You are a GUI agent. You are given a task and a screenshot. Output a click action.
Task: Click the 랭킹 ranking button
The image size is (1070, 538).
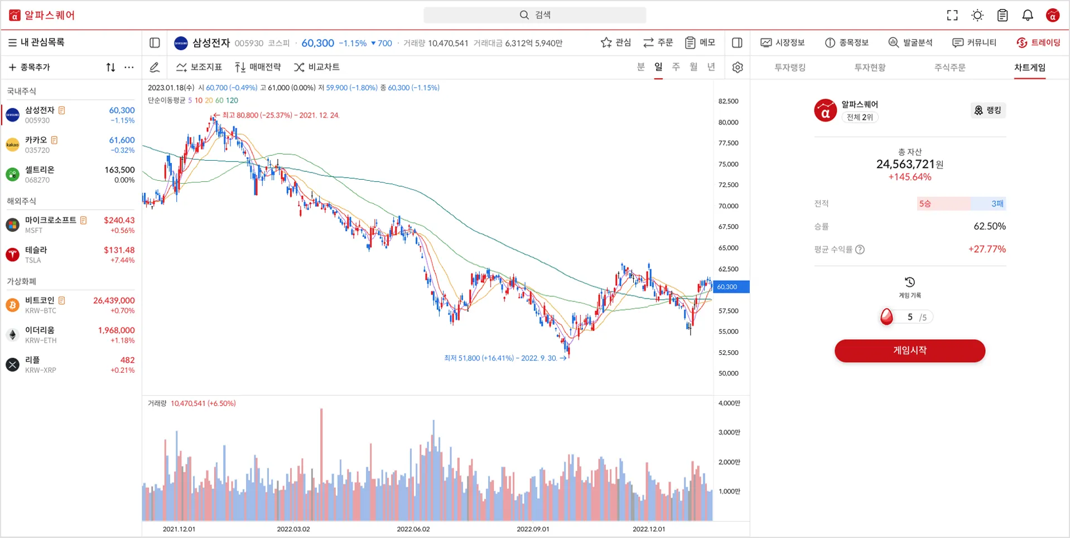pyautogui.click(x=988, y=111)
